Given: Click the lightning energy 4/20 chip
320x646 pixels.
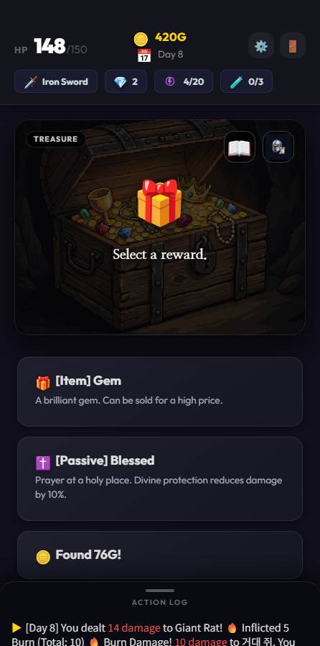Looking at the screenshot, I should coord(184,81).
